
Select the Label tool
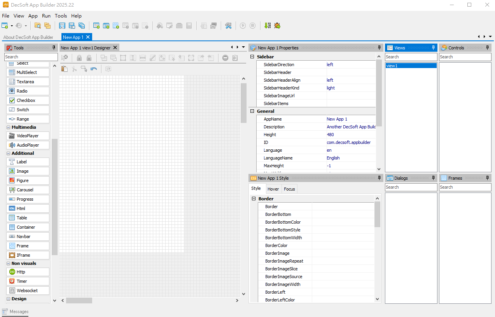click(x=28, y=162)
